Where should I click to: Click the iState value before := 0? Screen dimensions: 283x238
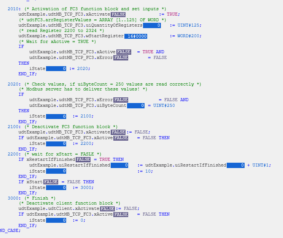pos(56,220)
